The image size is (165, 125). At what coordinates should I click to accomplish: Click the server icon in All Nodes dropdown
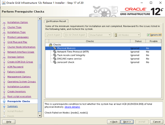(116, 35)
